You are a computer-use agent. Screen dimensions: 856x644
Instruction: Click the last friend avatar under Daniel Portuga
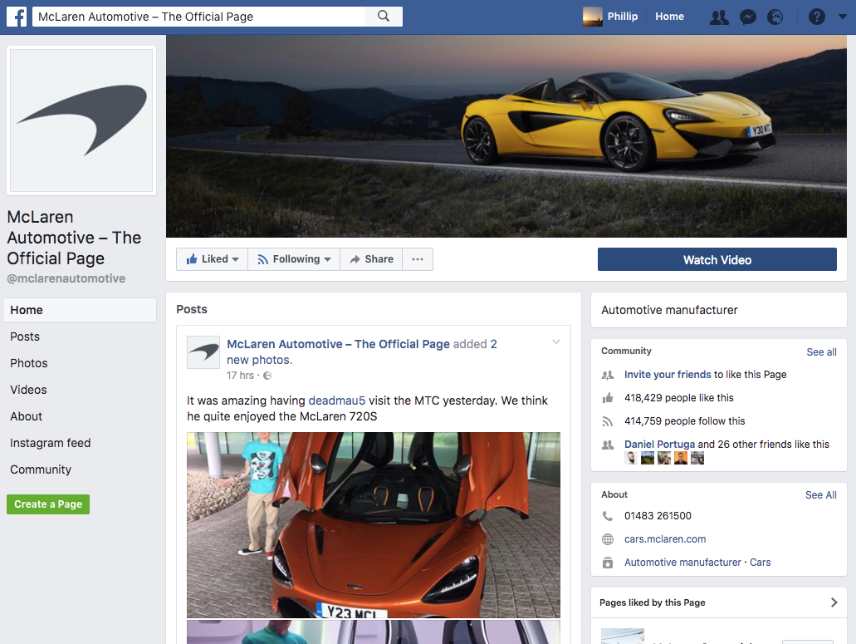[697, 458]
